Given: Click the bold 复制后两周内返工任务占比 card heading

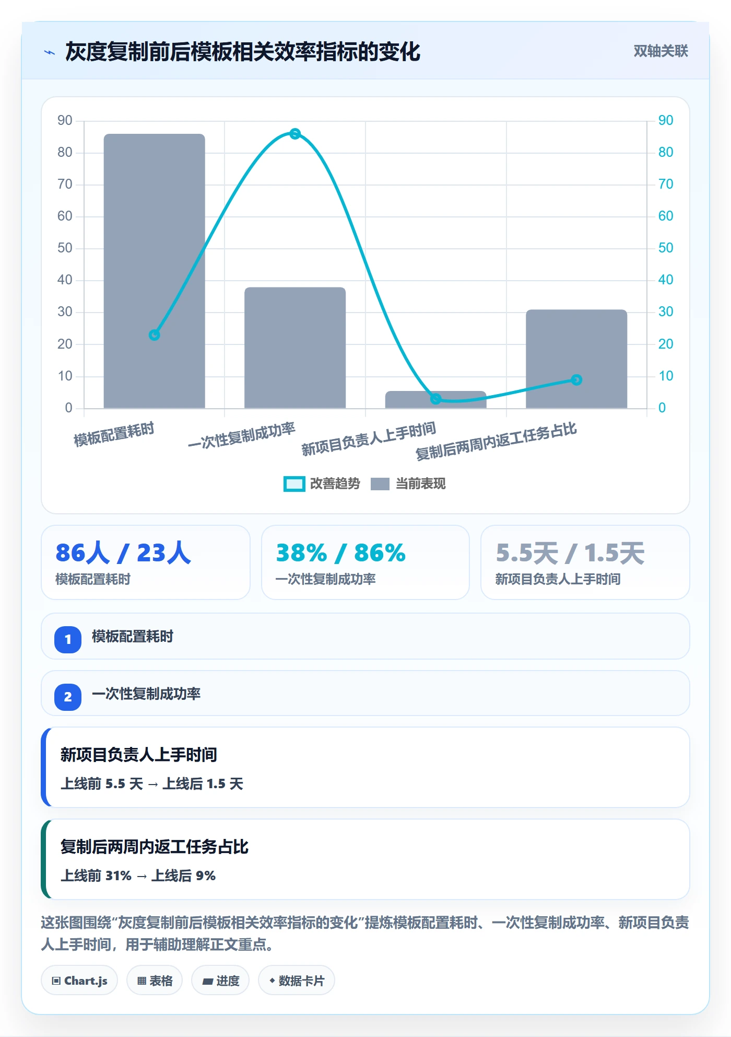Looking at the screenshot, I should click(155, 847).
